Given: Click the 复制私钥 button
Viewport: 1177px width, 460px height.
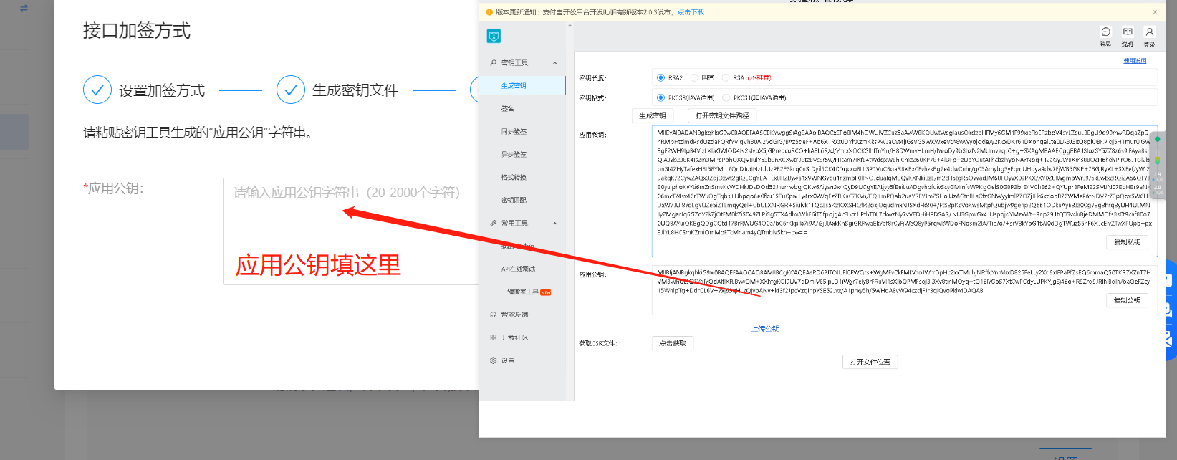Looking at the screenshot, I should (1127, 242).
